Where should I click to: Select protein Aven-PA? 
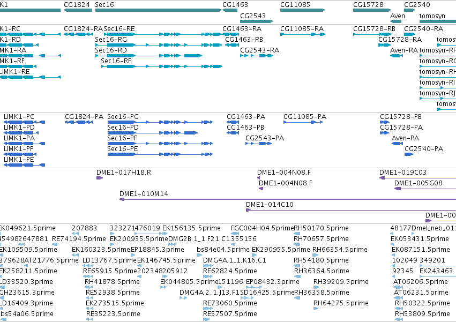click(x=406, y=138)
